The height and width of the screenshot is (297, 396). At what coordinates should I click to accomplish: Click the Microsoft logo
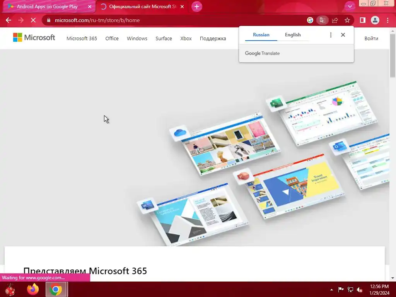tap(34, 38)
